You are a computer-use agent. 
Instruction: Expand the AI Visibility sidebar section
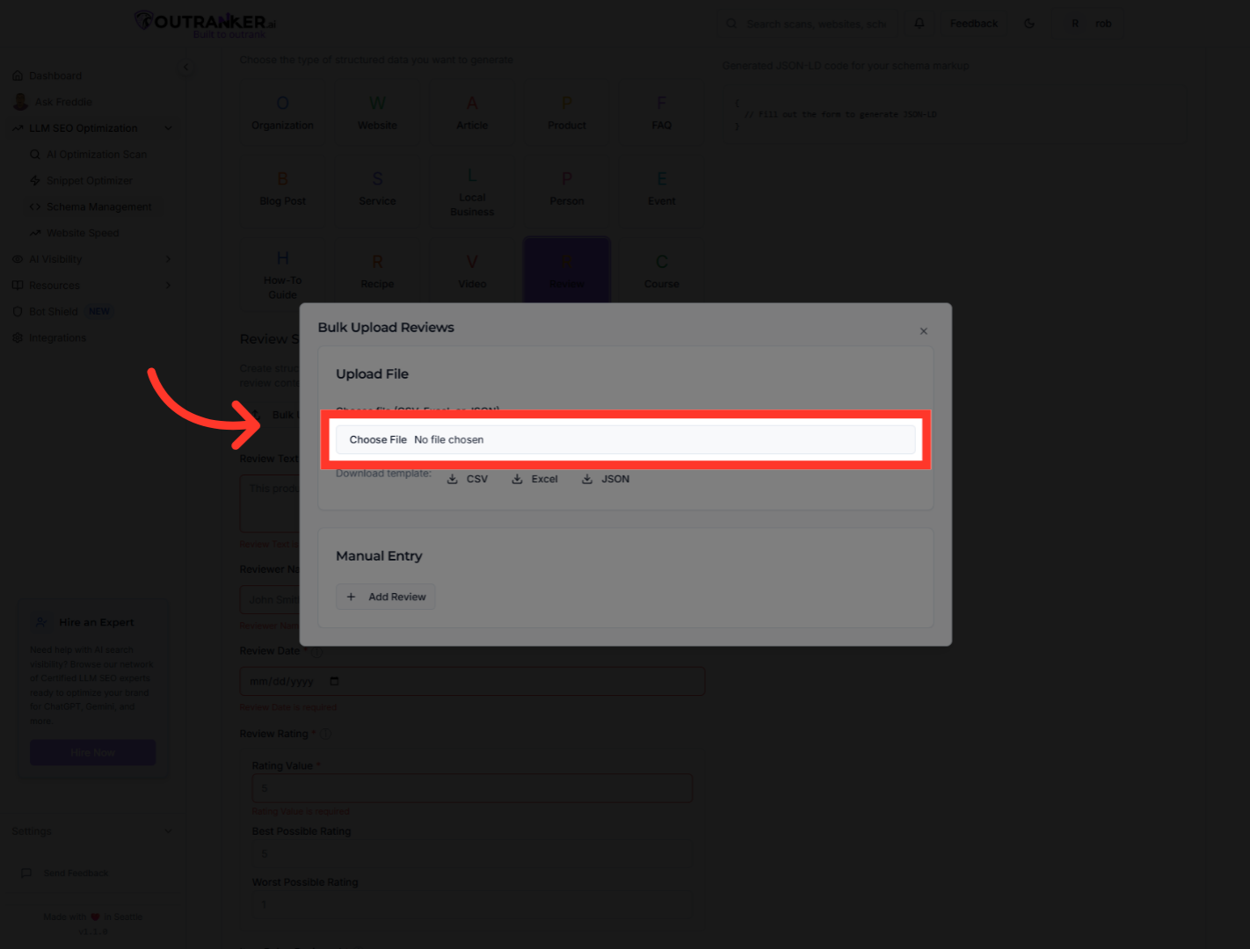[x=168, y=259]
